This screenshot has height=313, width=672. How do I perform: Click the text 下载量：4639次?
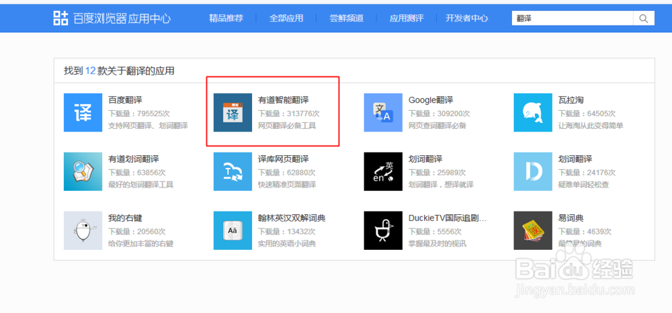coord(585,232)
